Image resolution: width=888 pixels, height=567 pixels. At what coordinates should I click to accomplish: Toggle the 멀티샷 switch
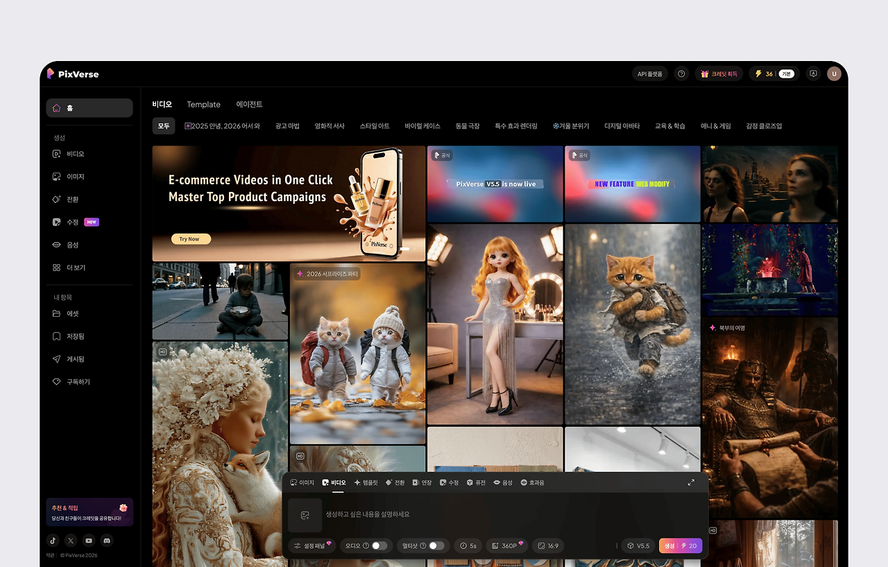click(x=436, y=546)
